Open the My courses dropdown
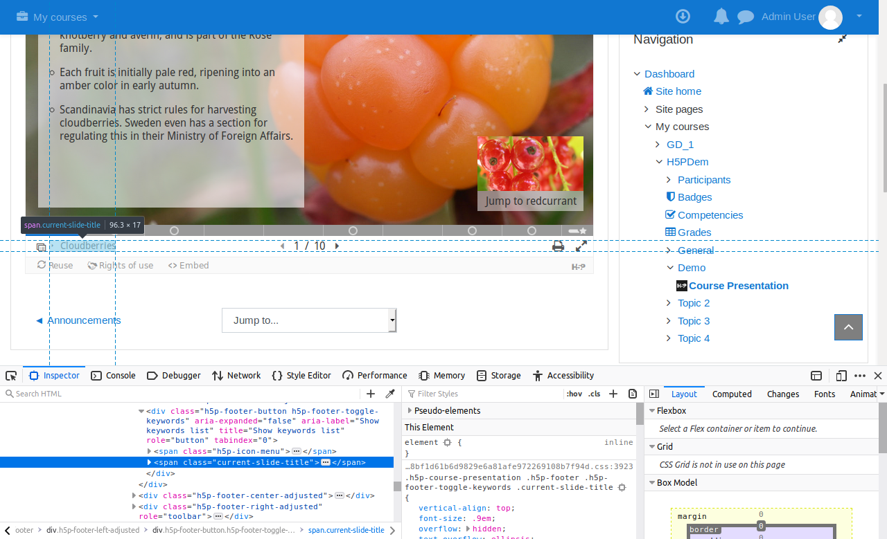887x539 pixels. coord(58,17)
